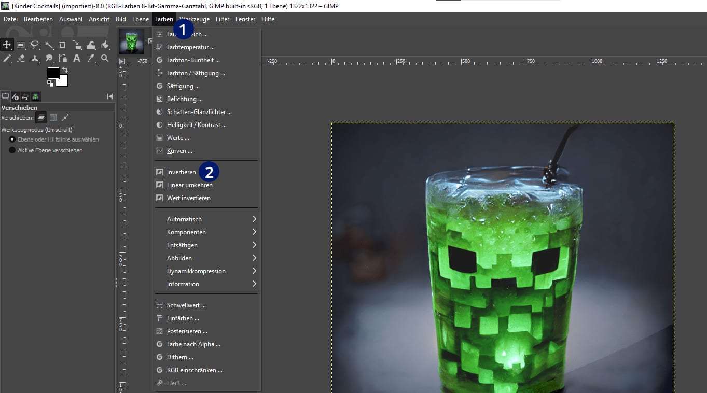Open the Auswahl menu
Viewport: 707px width, 393px height.
(71, 19)
